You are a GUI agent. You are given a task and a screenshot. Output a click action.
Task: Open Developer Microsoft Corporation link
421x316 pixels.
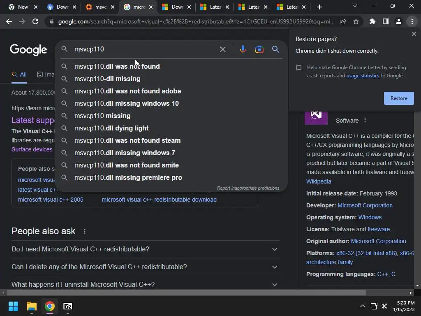[365, 205]
